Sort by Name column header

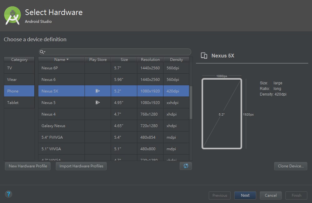click(x=61, y=60)
